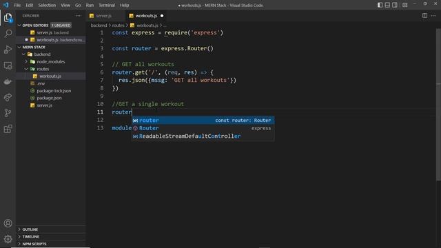Open Explorer Views and More Actions ellipsis
Image resolution: width=441 pixels, height=248 pixels.
coord(78,16)
